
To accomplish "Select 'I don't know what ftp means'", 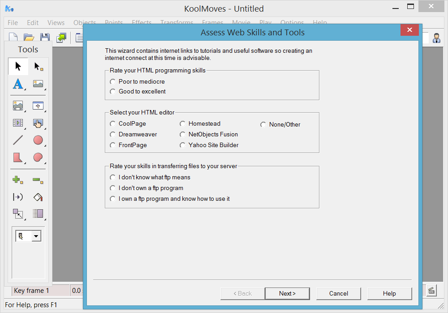I will (150, 178).
